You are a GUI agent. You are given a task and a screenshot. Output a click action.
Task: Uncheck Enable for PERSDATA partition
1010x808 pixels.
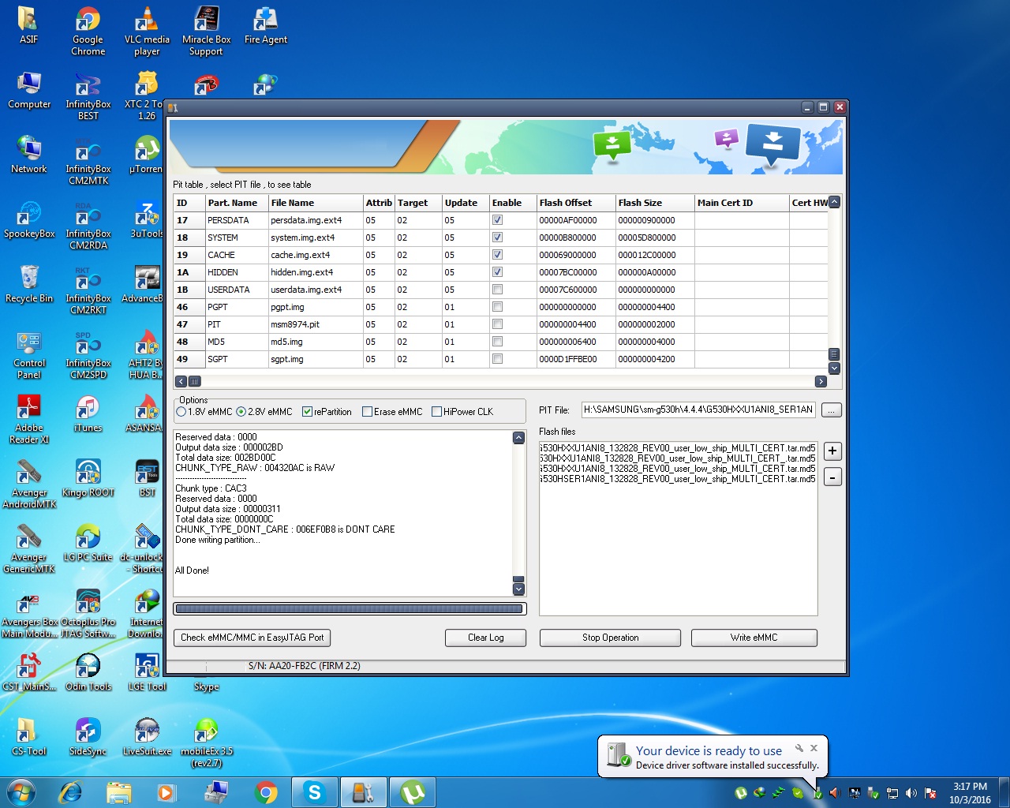[x=497, y=220]
